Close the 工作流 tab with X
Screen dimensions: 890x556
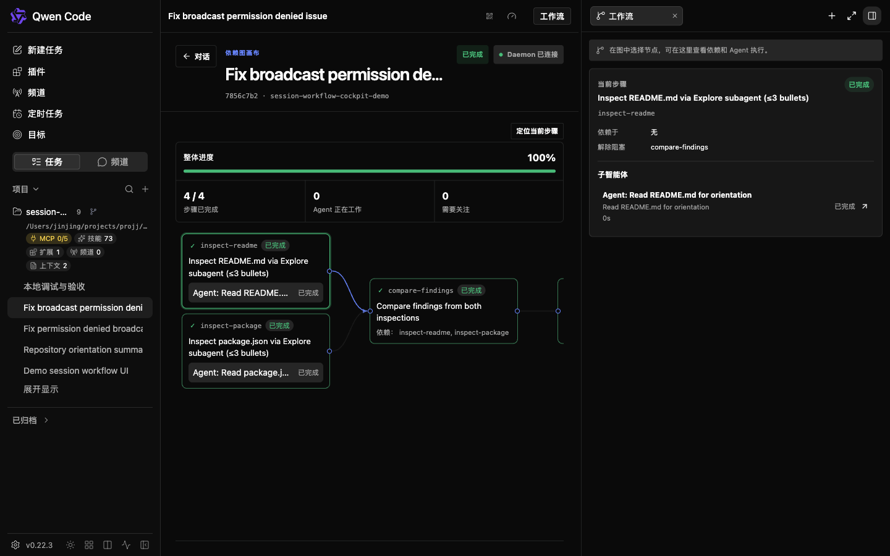[675, 16]
